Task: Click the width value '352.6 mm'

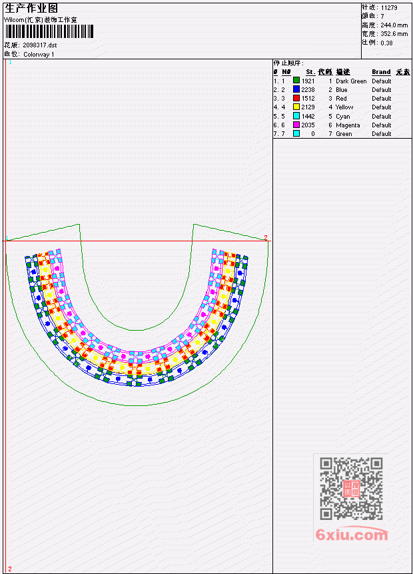Action: 394,34
